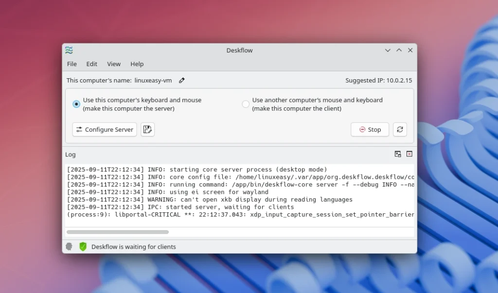Clear the log with the red X icon
498x293 pixels.
point(409,154)
